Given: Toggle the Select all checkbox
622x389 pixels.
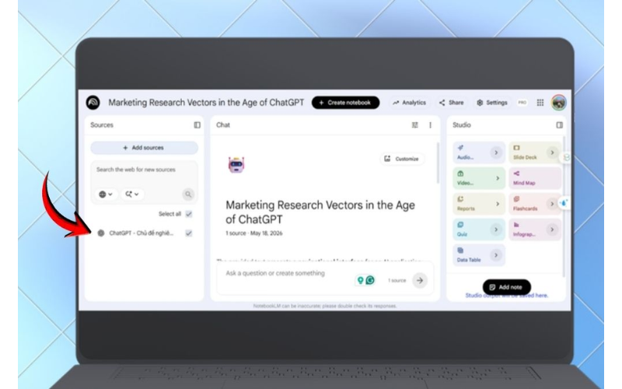Looking at the screenshot, I should (x=189, y=214).
